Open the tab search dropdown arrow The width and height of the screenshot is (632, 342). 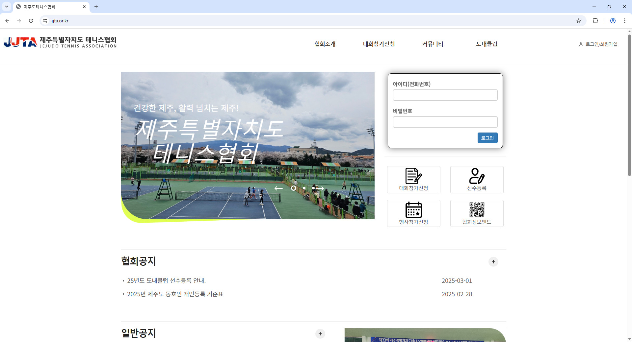click(7, 7)
